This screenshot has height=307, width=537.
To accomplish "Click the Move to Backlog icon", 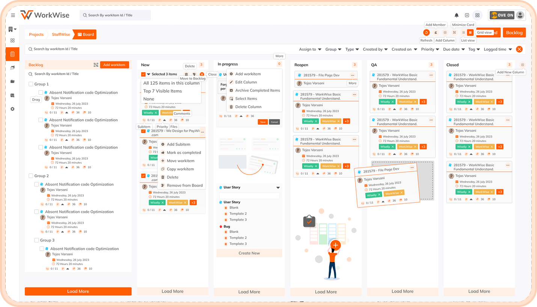I will (x=194, y=74).
